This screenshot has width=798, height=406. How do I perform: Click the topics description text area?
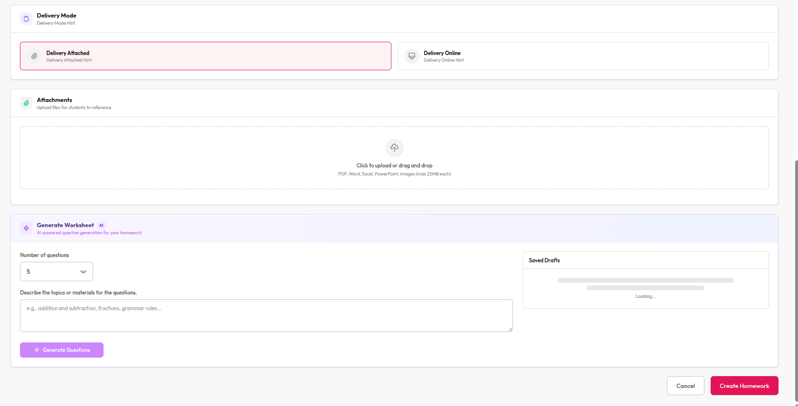[266, 315]
